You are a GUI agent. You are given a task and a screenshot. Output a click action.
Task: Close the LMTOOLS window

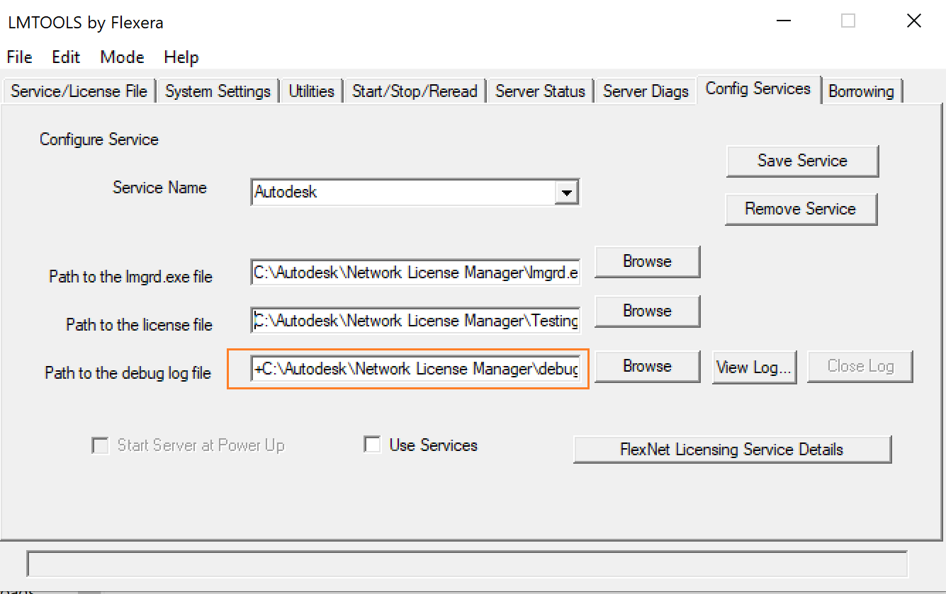click(x=914, y=21)
